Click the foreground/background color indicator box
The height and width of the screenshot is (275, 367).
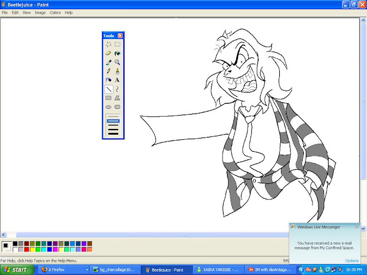pos(6,246)
